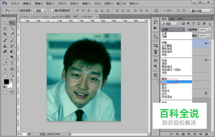The height and width of the screenshot is (137, 215).
Task: Open the Character panel A icon
Action: point(155,60)
